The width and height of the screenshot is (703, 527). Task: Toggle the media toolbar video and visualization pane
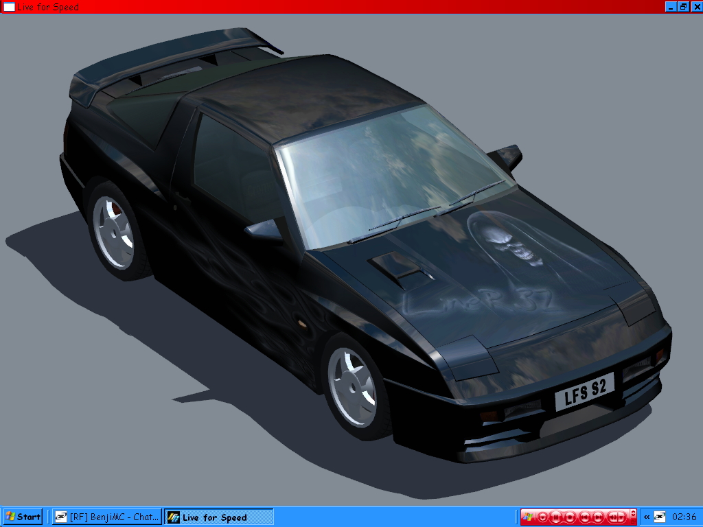pyautogui.click(x=633, y=513)
